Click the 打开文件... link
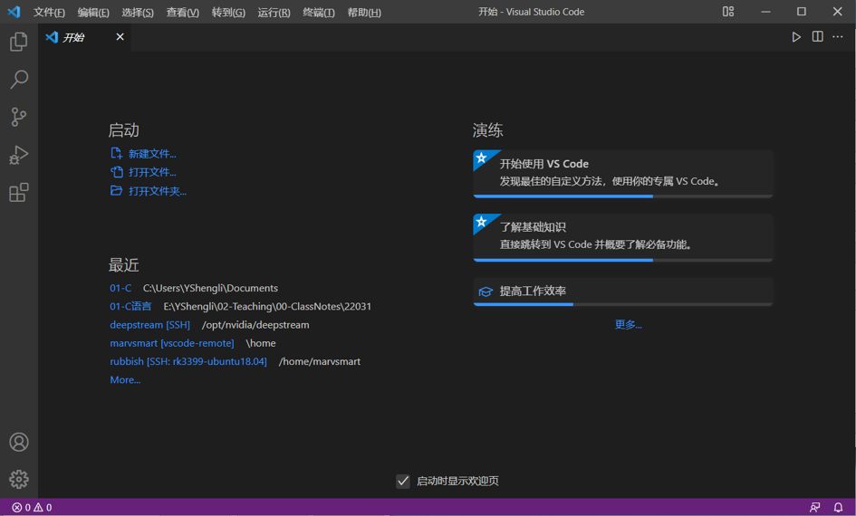 pos(152,172)
